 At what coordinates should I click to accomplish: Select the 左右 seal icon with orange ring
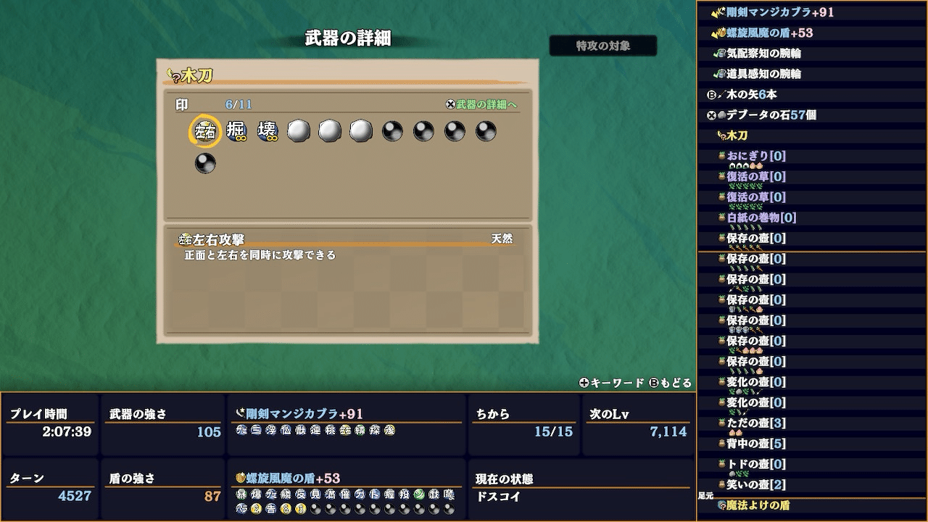[x=205, y=132]
